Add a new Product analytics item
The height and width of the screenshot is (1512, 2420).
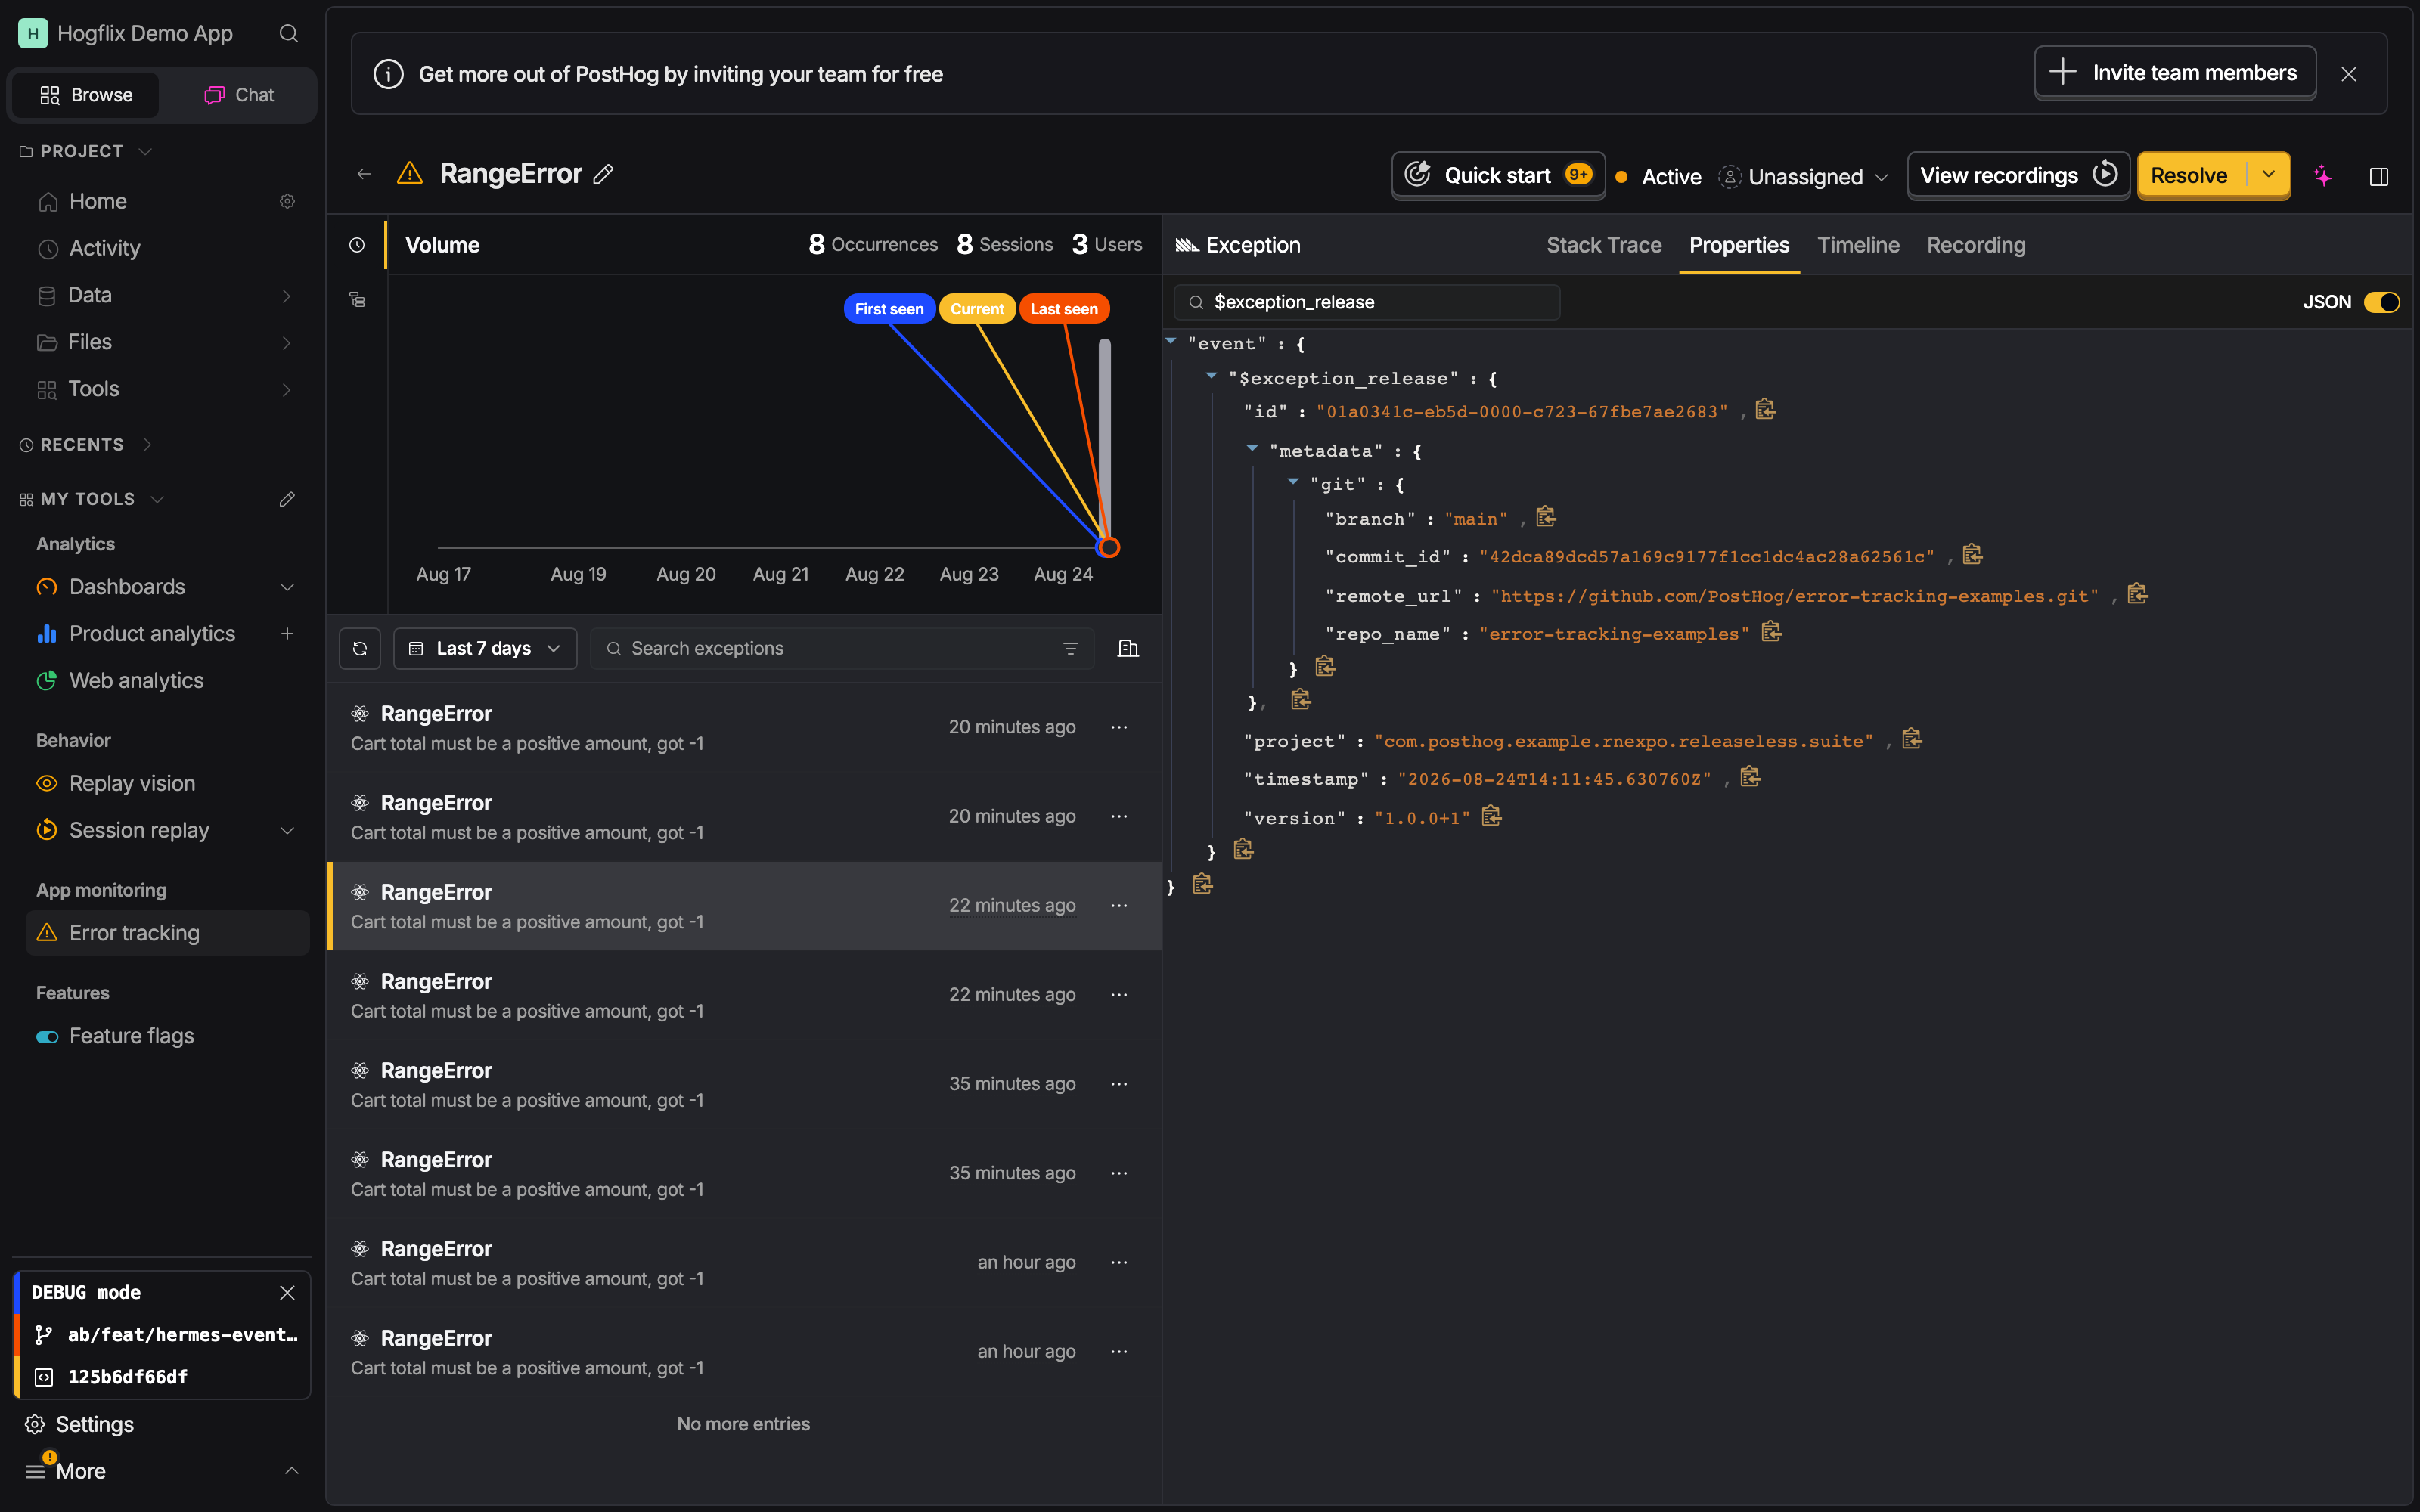[287, 633]
